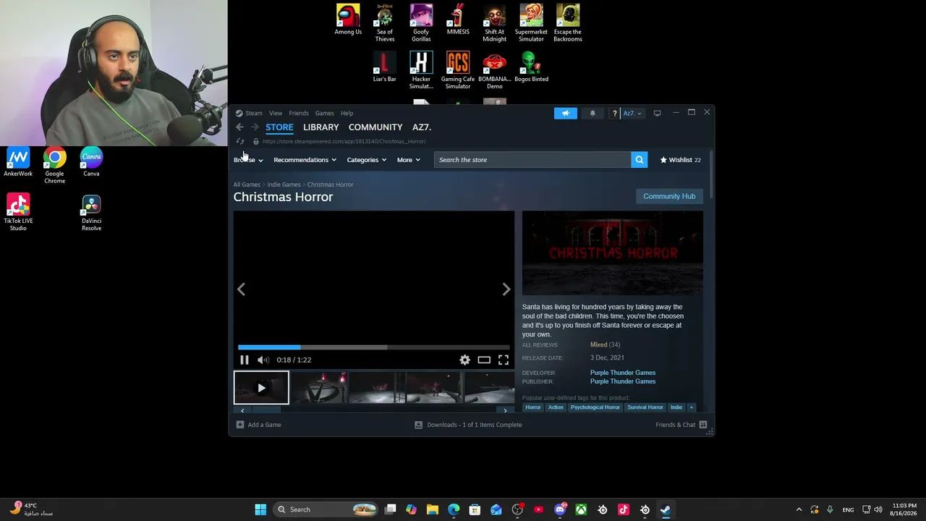The height and width of the screenshot is (521, 926).
Task: Show hidden system tray icons
Action: tap(799, 509)
